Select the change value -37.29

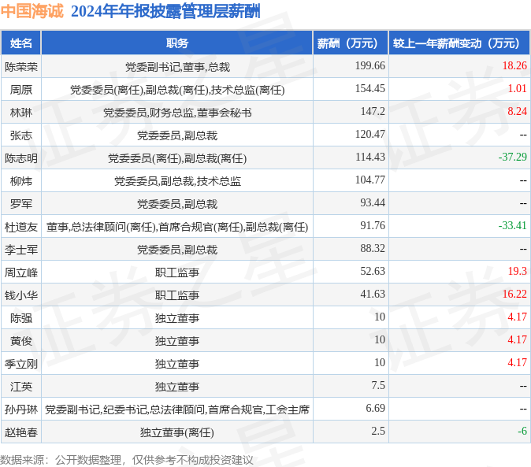click(x=512, y=157)
